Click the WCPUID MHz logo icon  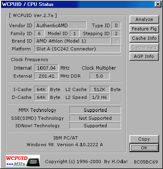[23, 161]
